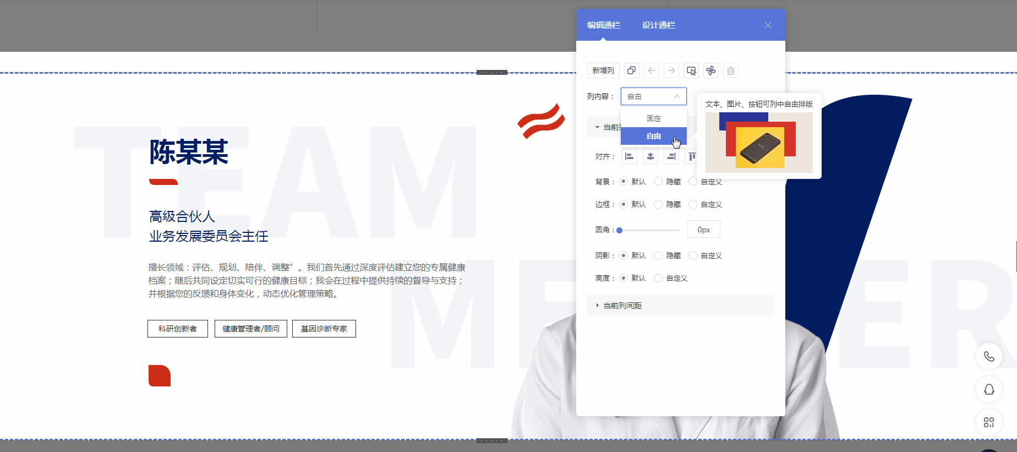Click the select column cursor icon
Screen dimensions: 1017x452
691,70
